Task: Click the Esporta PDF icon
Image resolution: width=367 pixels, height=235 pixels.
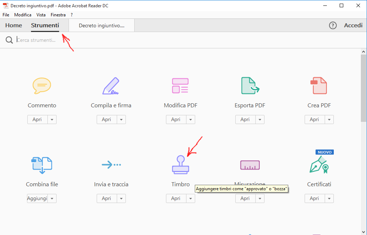Action: (x=250, y=85)
